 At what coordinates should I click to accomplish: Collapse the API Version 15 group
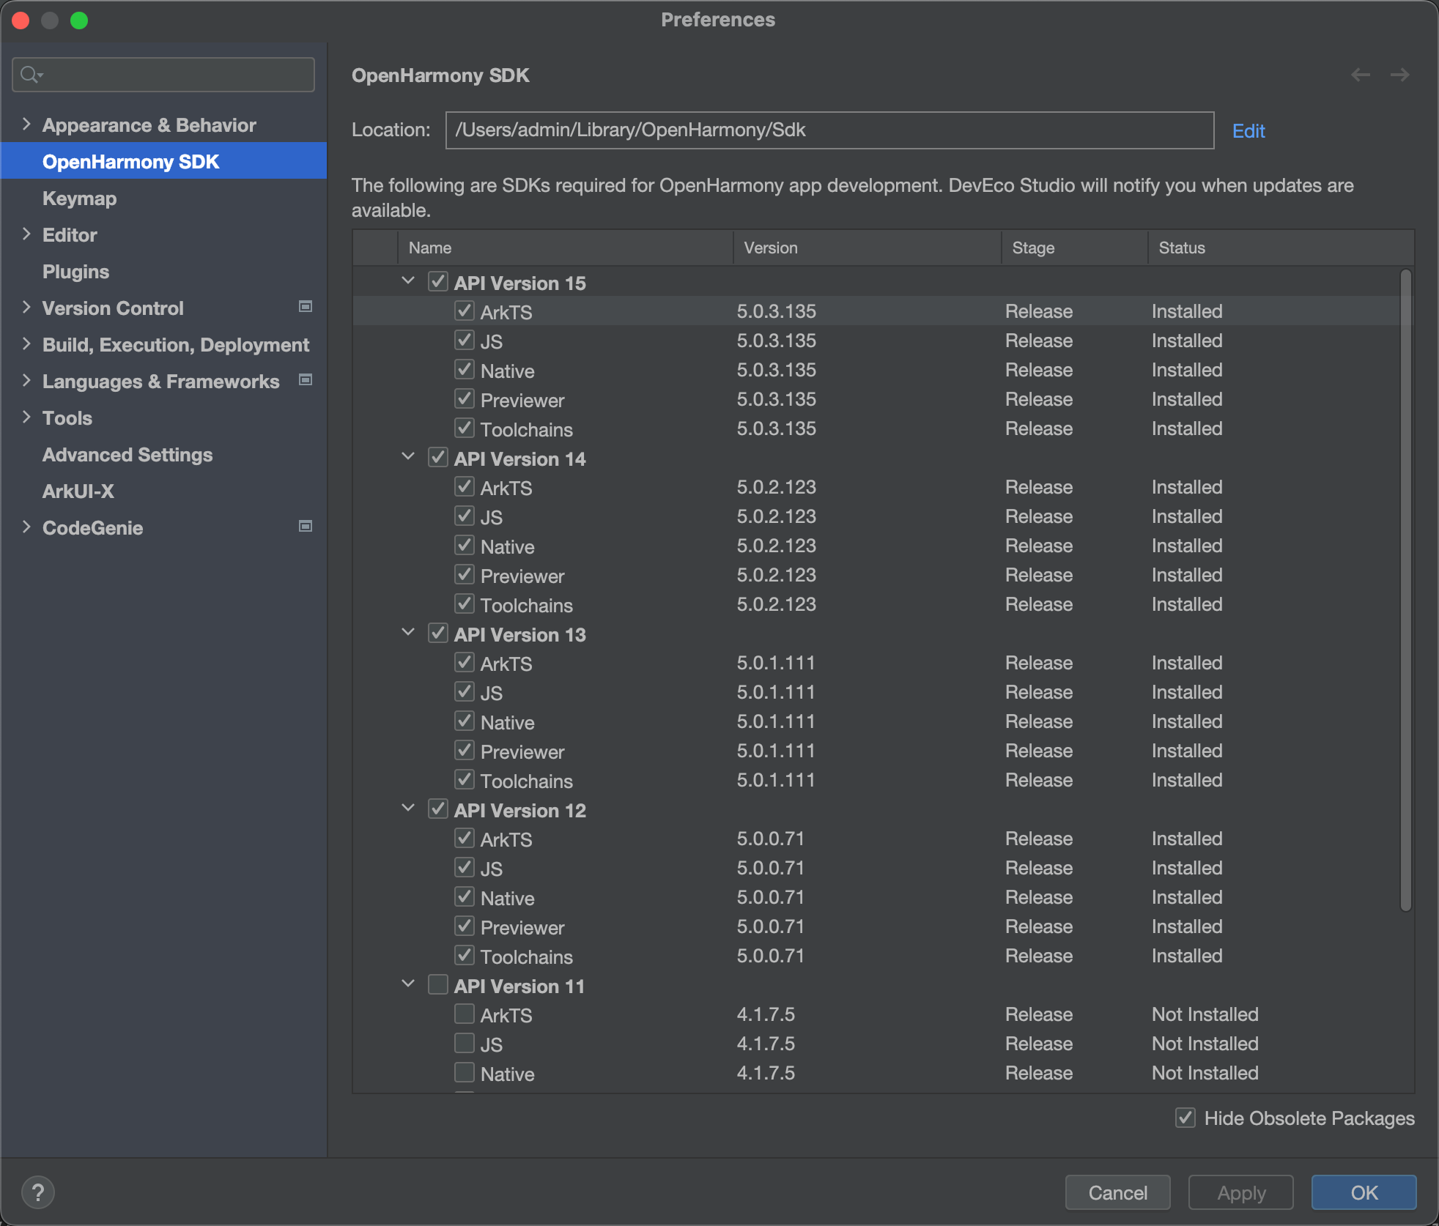(x=408, y=281)
